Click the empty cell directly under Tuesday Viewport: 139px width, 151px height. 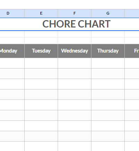[x=41, y=63]
